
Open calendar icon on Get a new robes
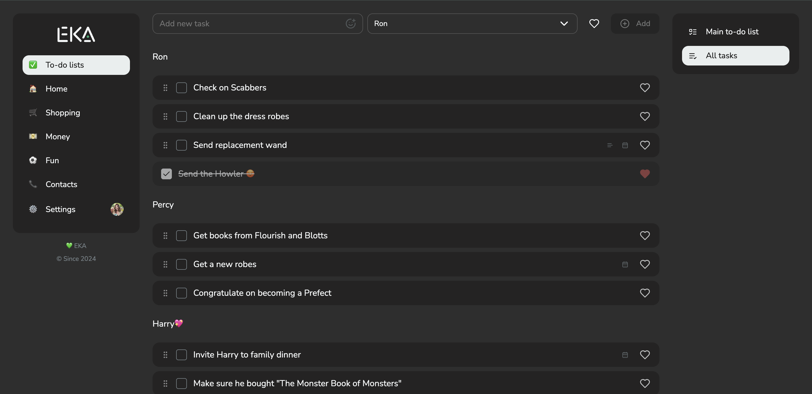[625, 264]
